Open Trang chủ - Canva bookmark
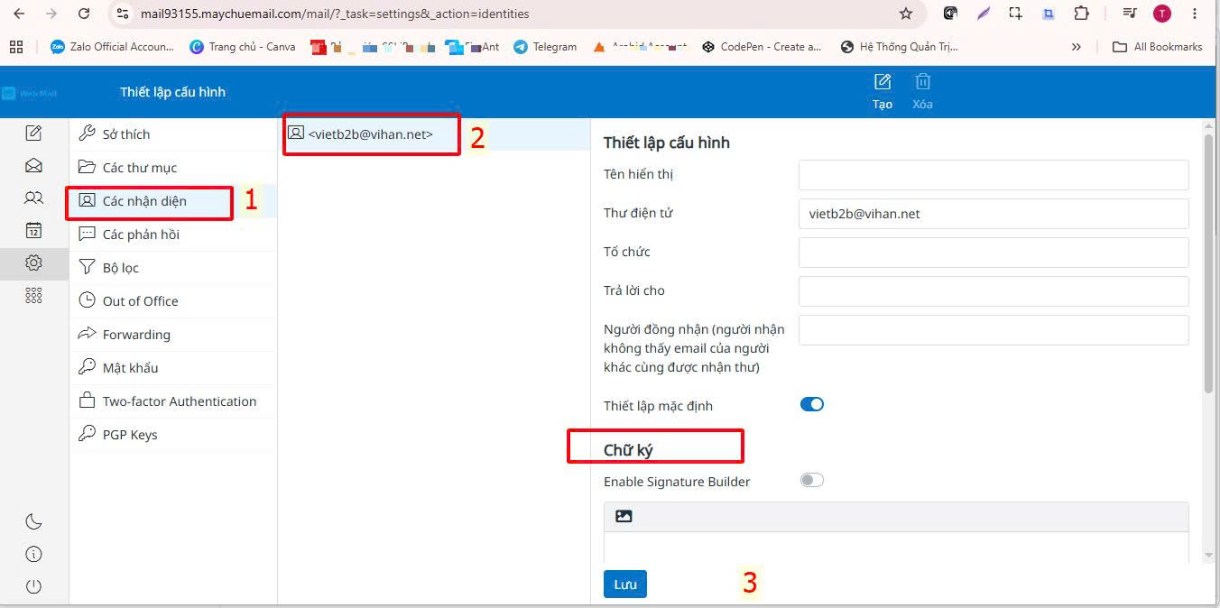1220x608 pixels. [x=243, y=47]
